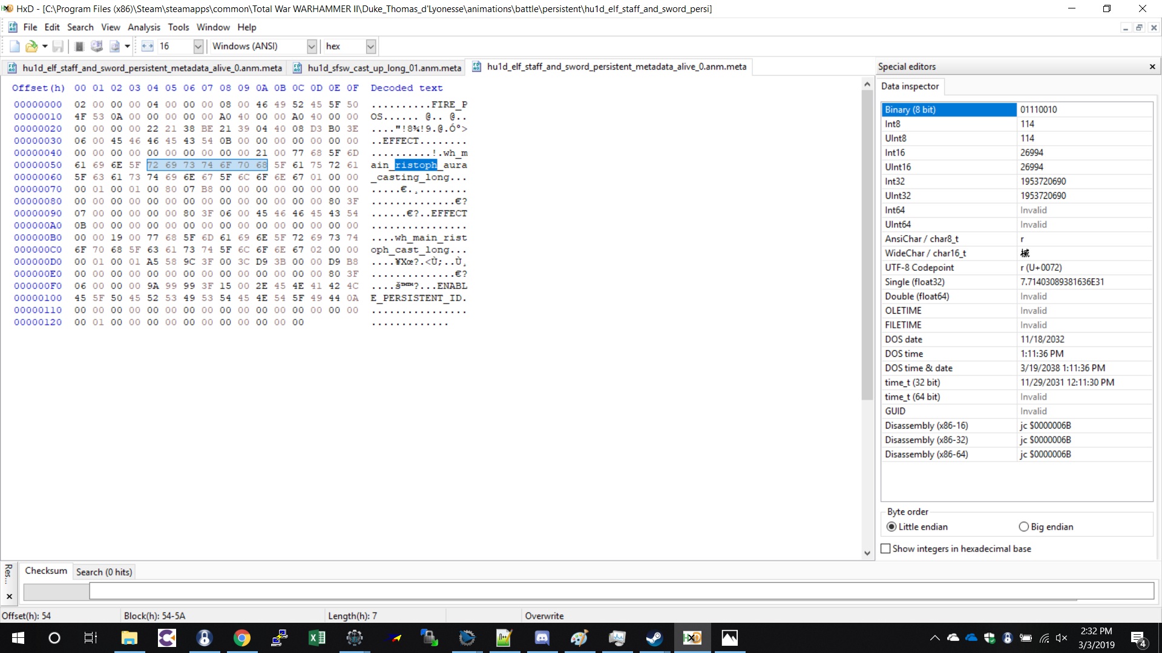The width and height of the screenshot is (1162, 653).
Task: Expand the bytes per row dropdown
Action: (x=198, y=47)
